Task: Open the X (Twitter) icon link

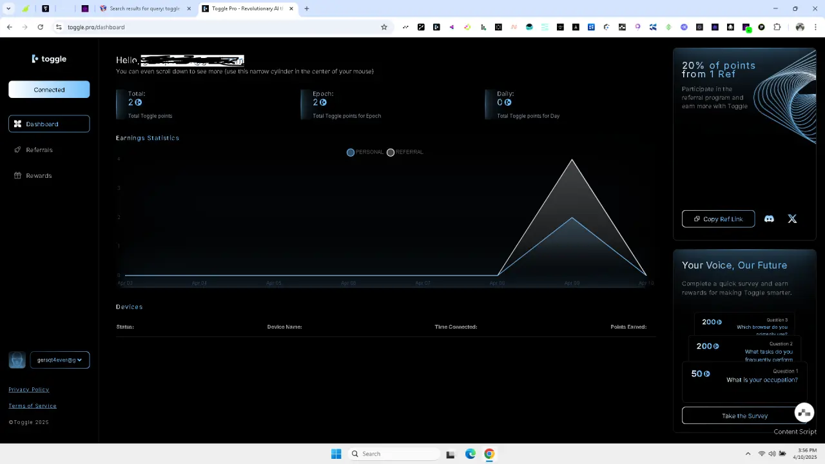Action: (792, 219)
